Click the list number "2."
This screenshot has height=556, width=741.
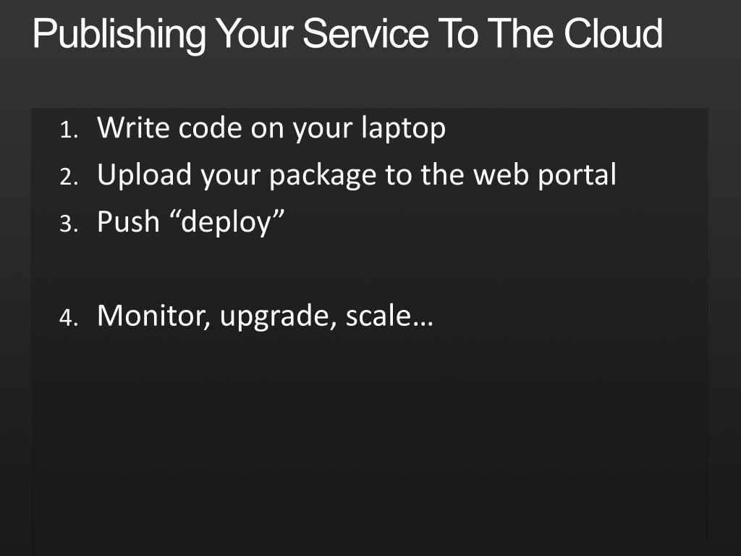pyautogui.click(x=69, y=177)
